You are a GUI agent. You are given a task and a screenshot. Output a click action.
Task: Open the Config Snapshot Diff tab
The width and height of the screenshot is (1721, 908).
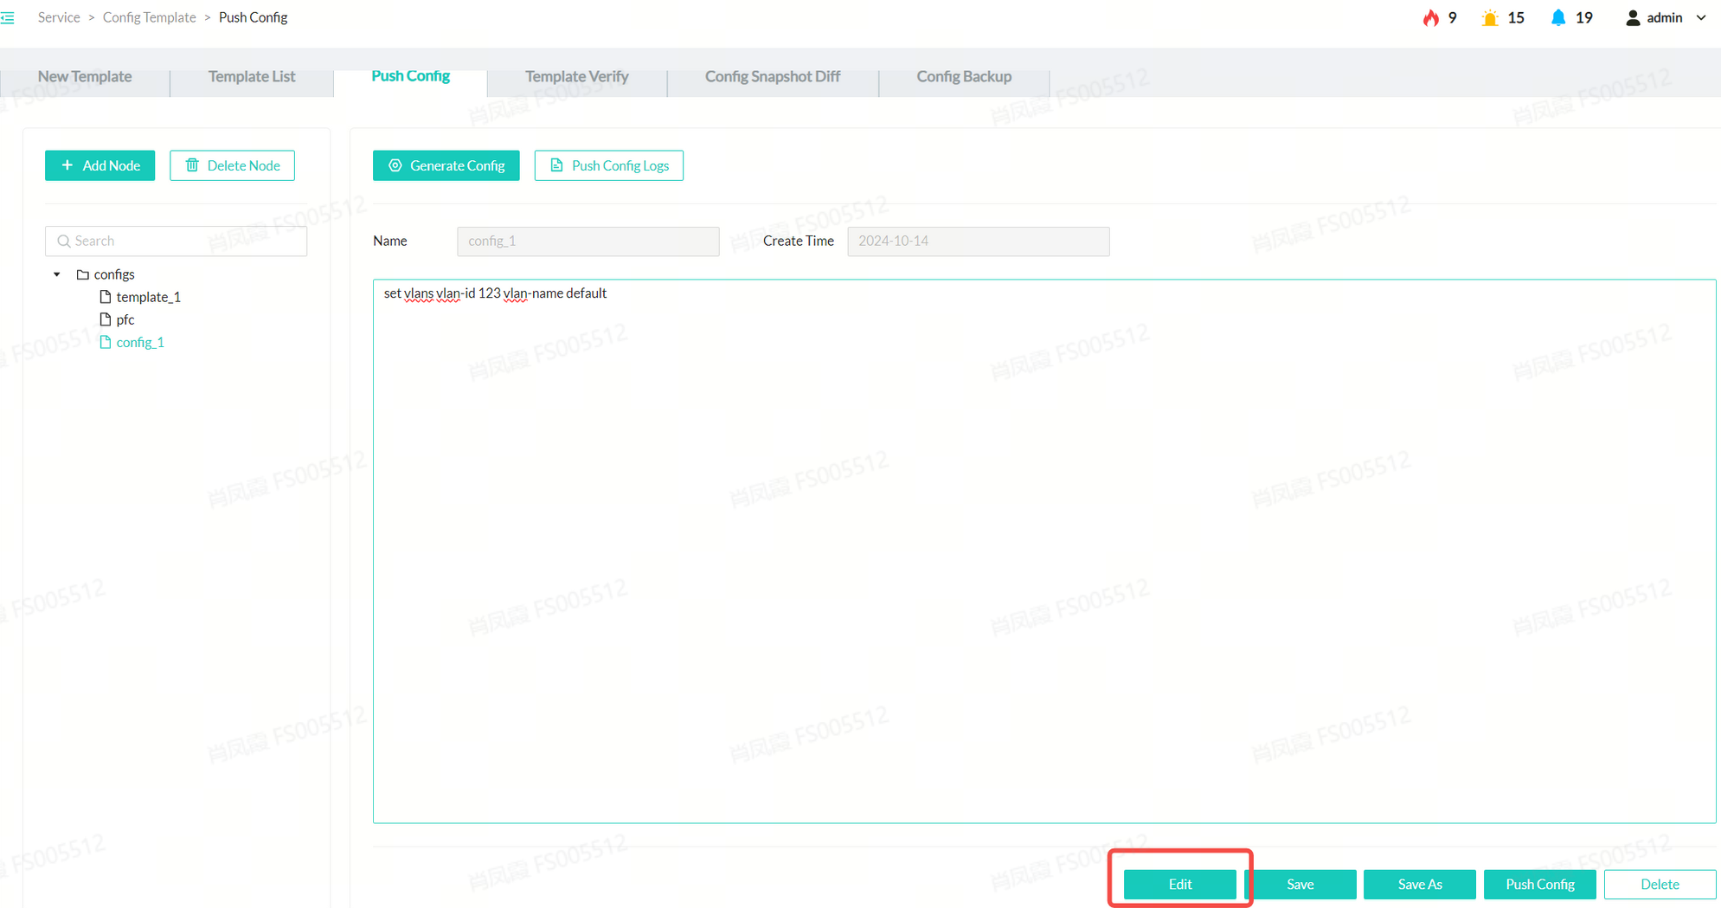[x=772, y=76]
